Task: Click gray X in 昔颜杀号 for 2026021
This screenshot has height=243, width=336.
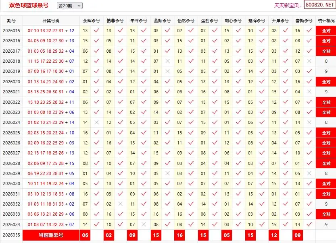Action: pos(309,92)
